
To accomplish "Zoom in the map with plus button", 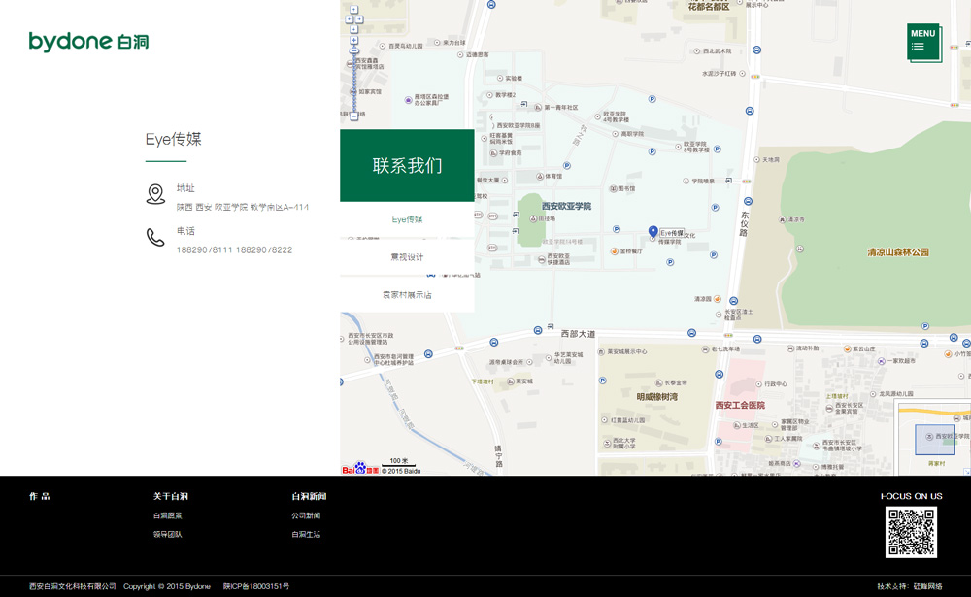I will coord(353,41).
